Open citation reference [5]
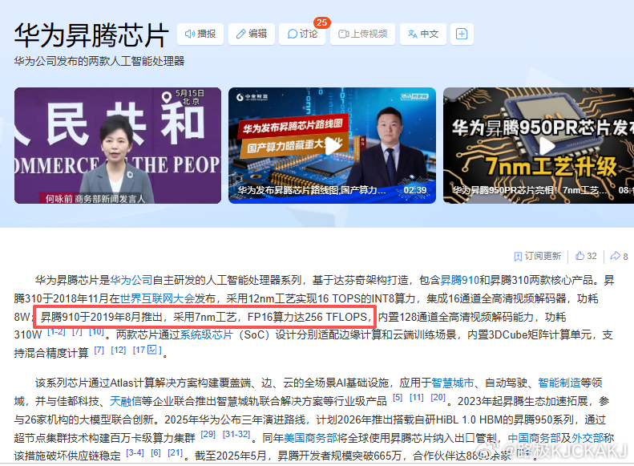 coord(398,398)
